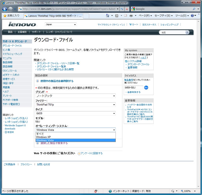Screen dimensions: 202x195
Task: Click the プライバシー footer link
Action: pyautogui.click(x=26, y=164)
